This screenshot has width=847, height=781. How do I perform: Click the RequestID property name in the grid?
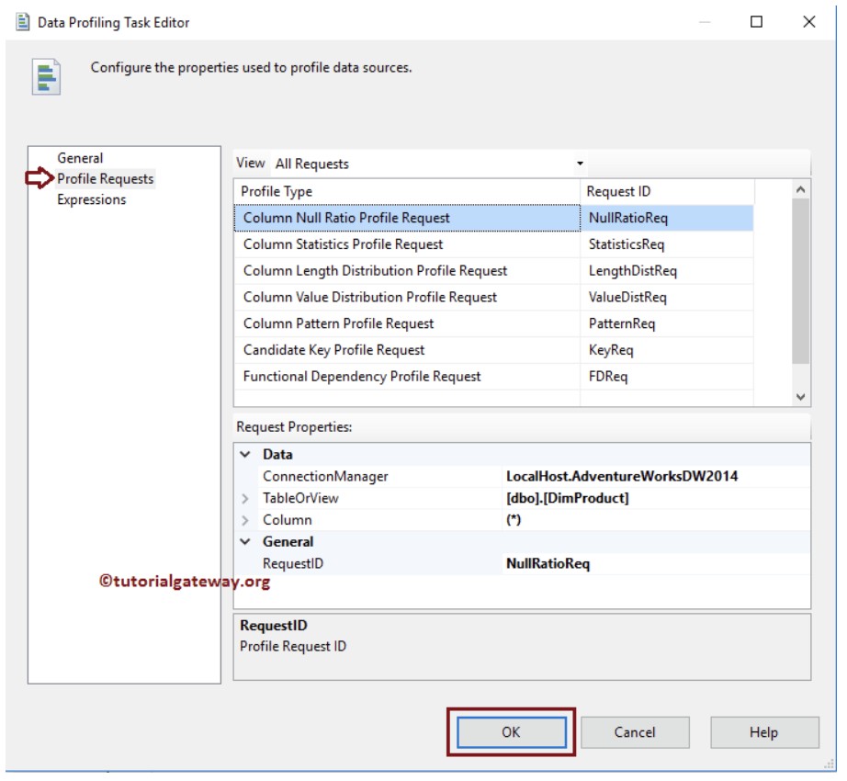(x=293, y=564)
